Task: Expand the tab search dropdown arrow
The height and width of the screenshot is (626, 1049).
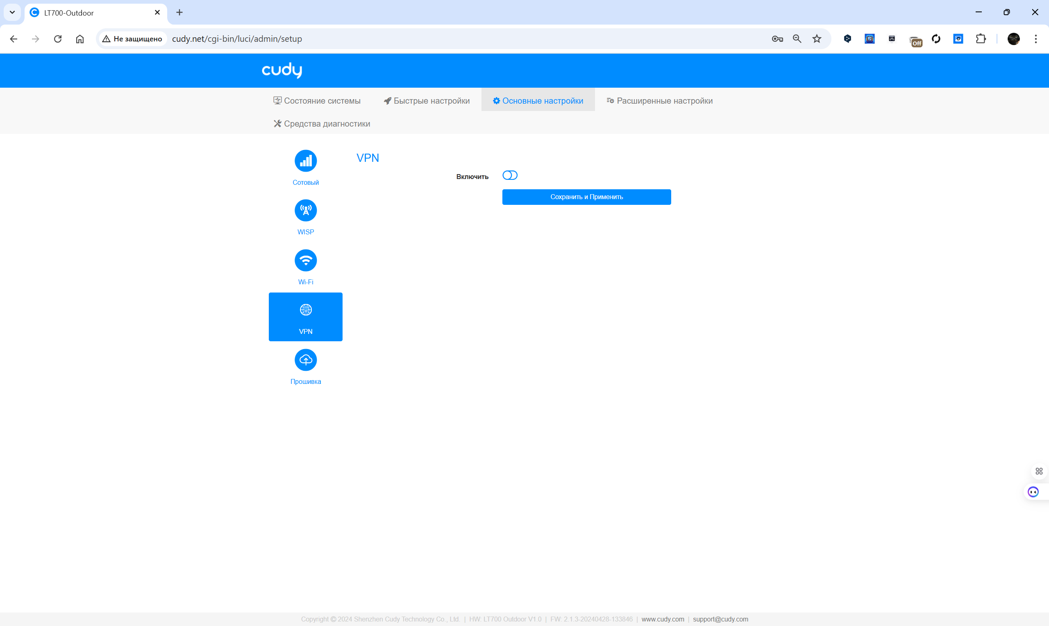Action: coord(12,12)
